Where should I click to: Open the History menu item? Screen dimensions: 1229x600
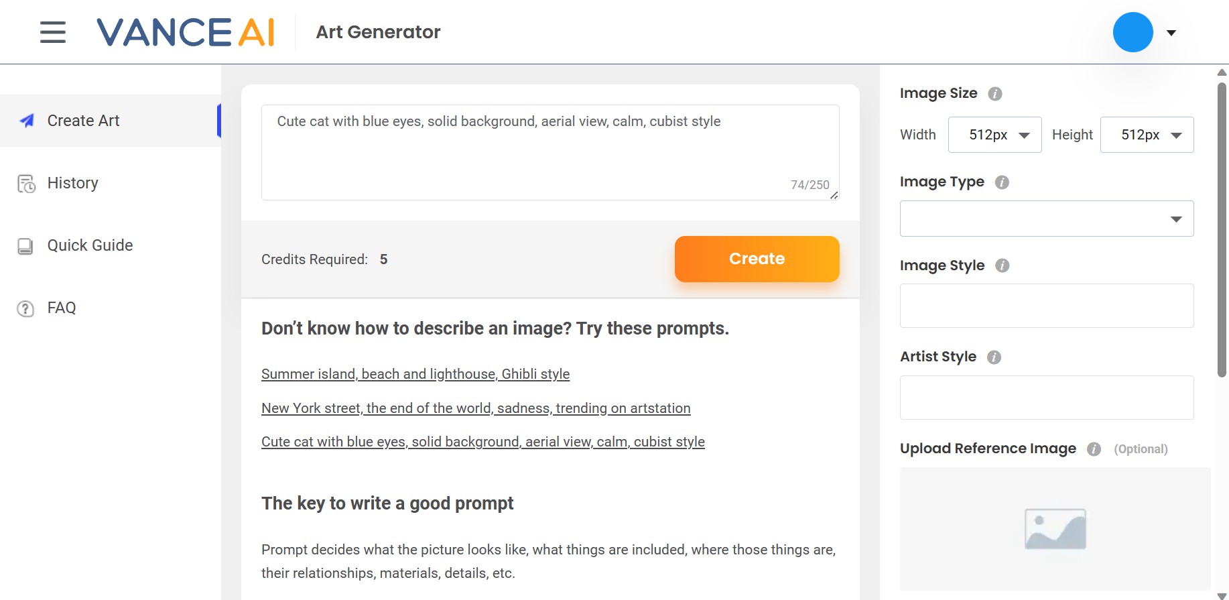click(72, 183)
